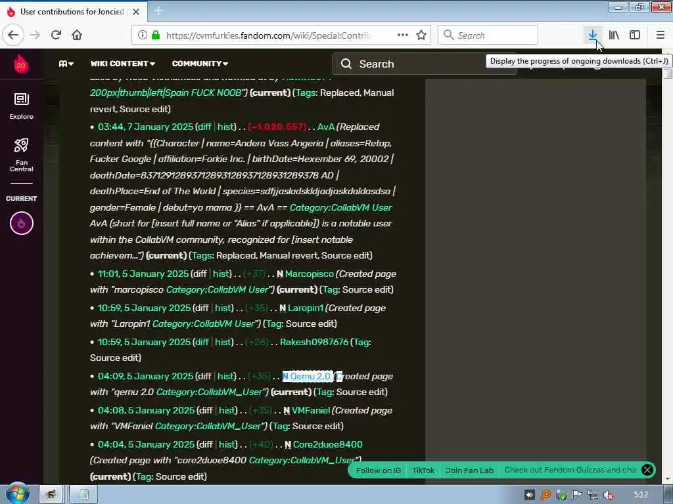Open the Rakesh0987676 page link

tap(313, 342)
